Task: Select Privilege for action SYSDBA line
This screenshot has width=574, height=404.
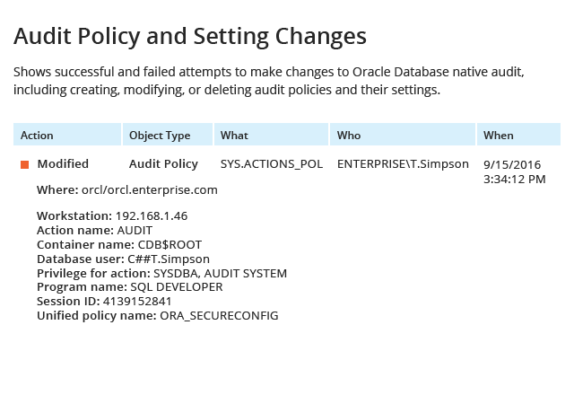Action: click(161, 273)
